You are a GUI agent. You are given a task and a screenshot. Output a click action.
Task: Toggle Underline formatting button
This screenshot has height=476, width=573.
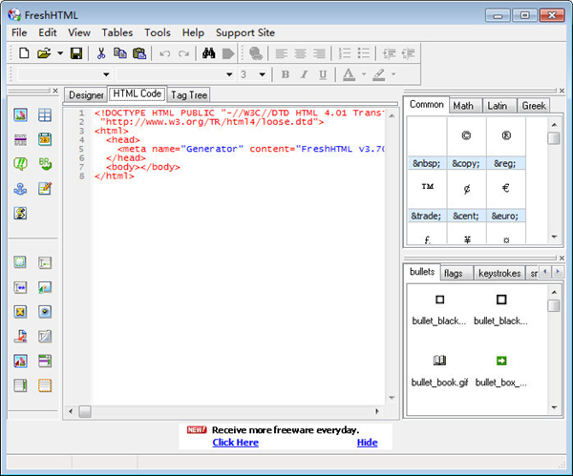point(323,74)
